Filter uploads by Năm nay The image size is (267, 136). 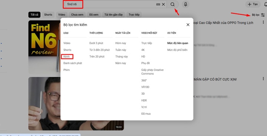point(121,63)
